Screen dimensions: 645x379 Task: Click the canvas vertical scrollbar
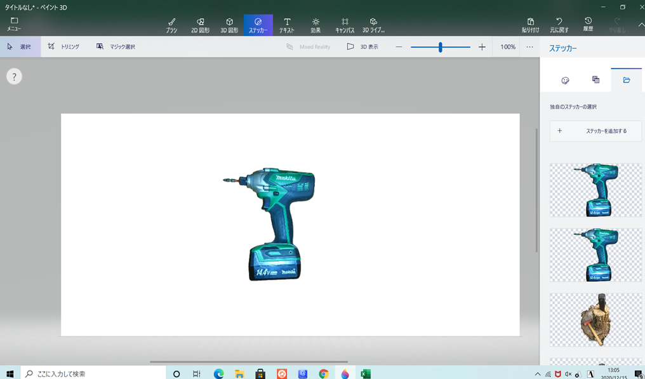pos(536,190)
